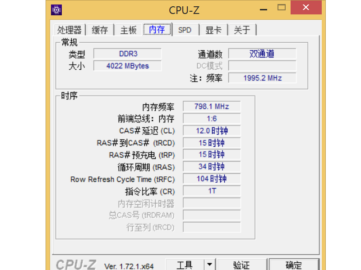
Task: Go to the 关于 tab
Action: [x=242, y=30]
